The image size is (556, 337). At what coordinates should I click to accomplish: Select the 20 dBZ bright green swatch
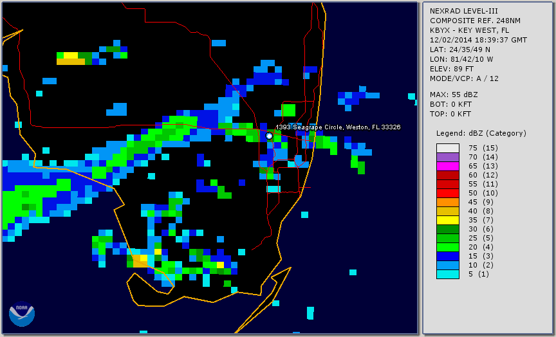pyautogui.click(x=448, y=248)
